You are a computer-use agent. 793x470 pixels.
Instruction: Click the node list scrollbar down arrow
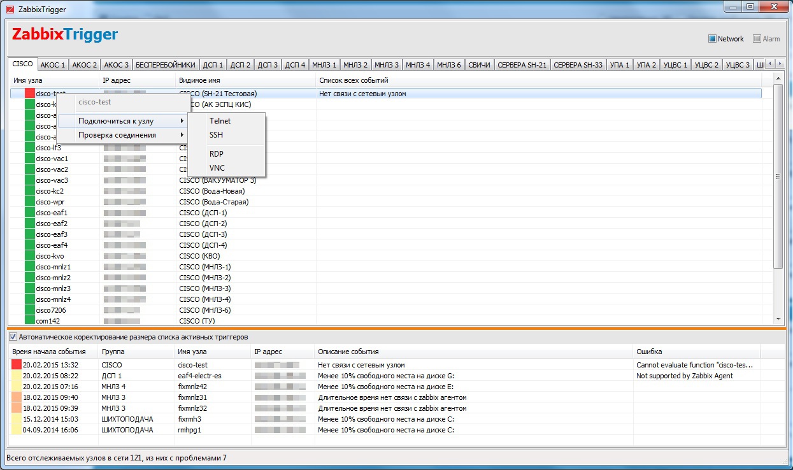[778, 318]
